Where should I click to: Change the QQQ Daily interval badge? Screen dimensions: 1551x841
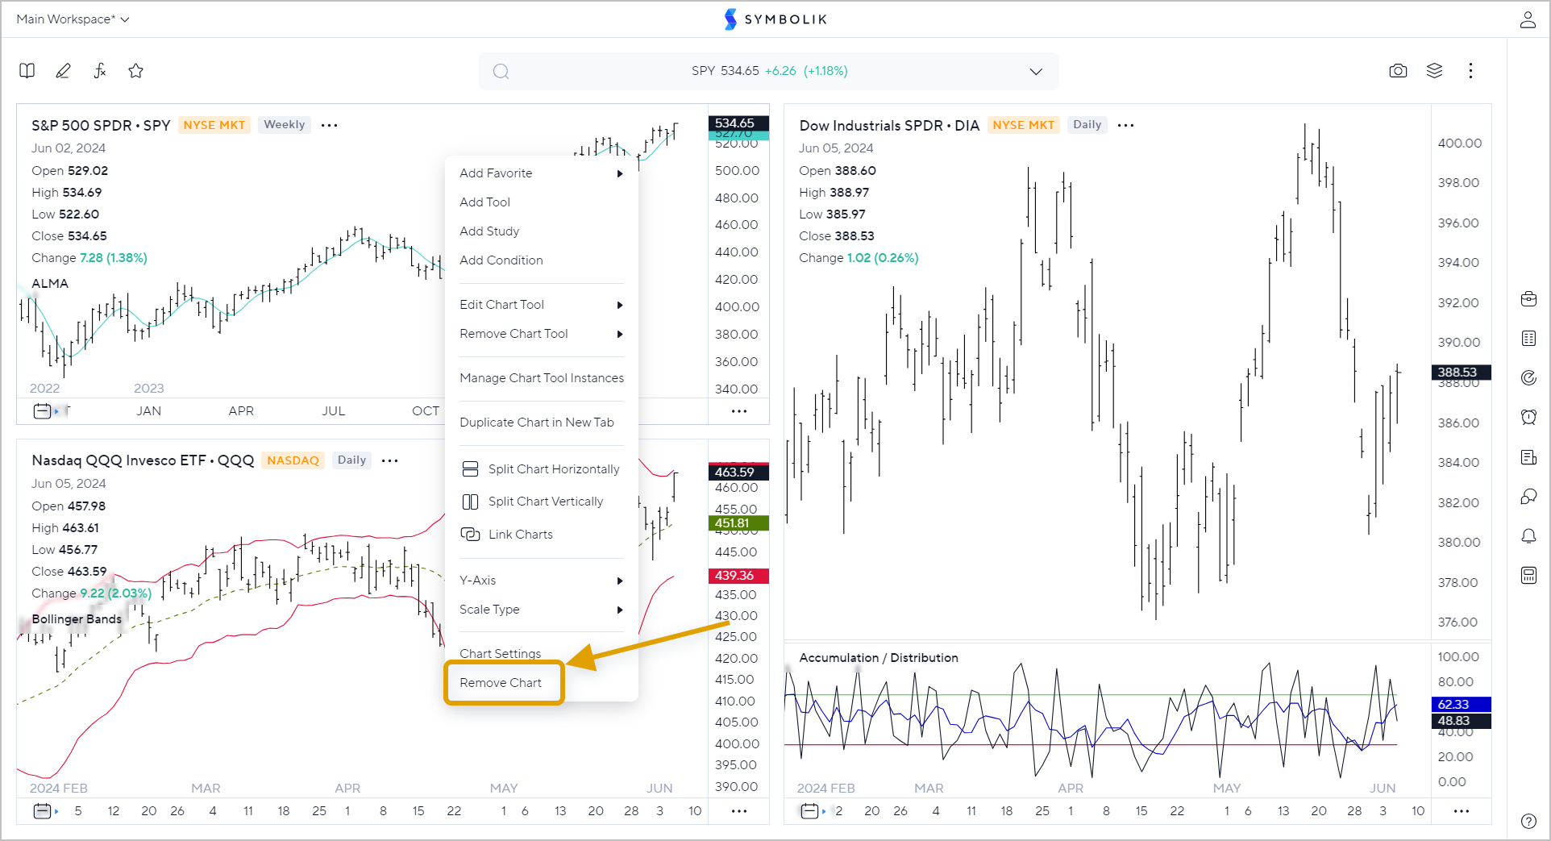351,460
